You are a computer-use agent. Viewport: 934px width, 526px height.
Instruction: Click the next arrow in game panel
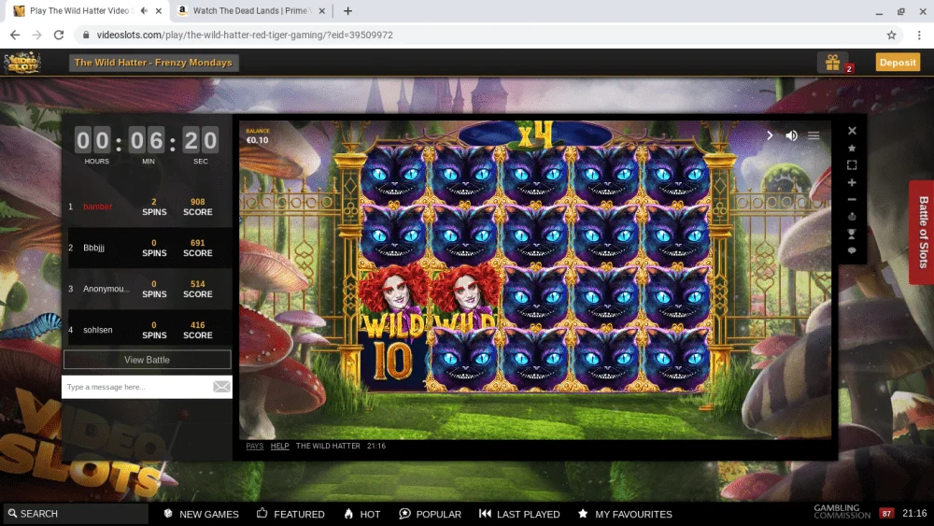point(770,135)
